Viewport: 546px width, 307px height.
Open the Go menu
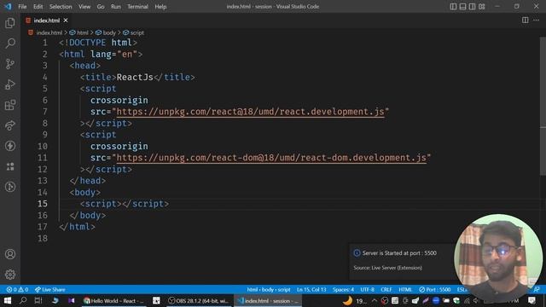click(101, 7)
